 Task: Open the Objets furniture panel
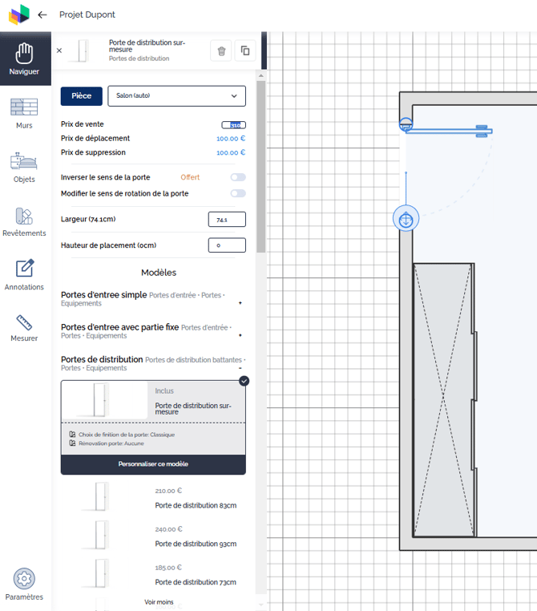click(x=24, y=168)
